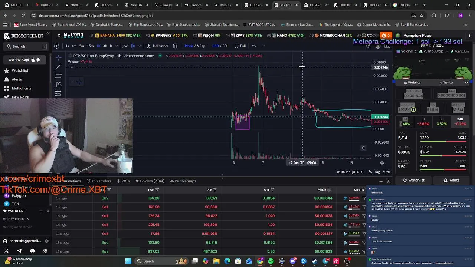
Task: Open the Main Watchlist dropdown
Action: (x=16, y=219)
